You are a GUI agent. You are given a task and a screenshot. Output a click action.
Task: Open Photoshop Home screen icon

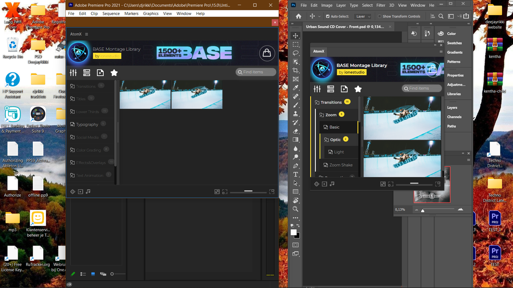298,16
